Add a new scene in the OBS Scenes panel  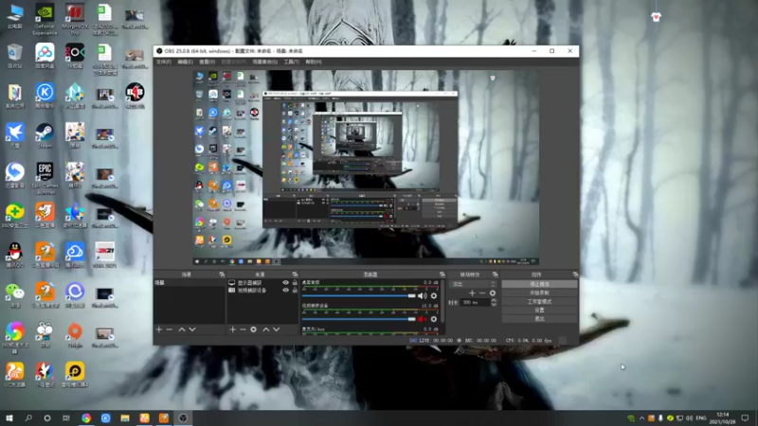pos(159,329)
